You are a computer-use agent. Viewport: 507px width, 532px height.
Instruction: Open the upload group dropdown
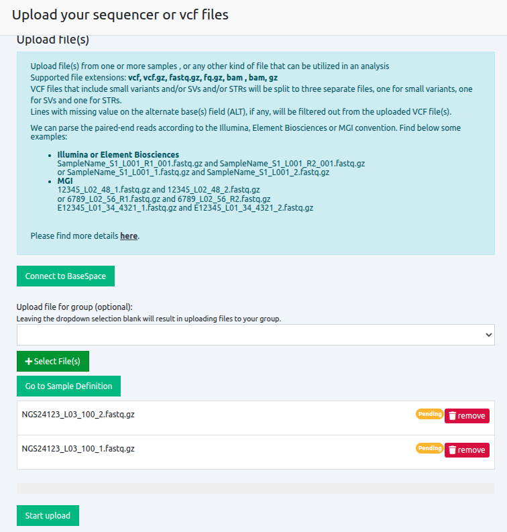coord(255,335)
